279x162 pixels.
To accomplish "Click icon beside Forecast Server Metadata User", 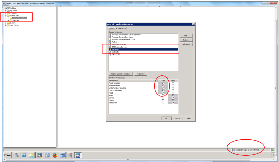I will click(110, 40).
